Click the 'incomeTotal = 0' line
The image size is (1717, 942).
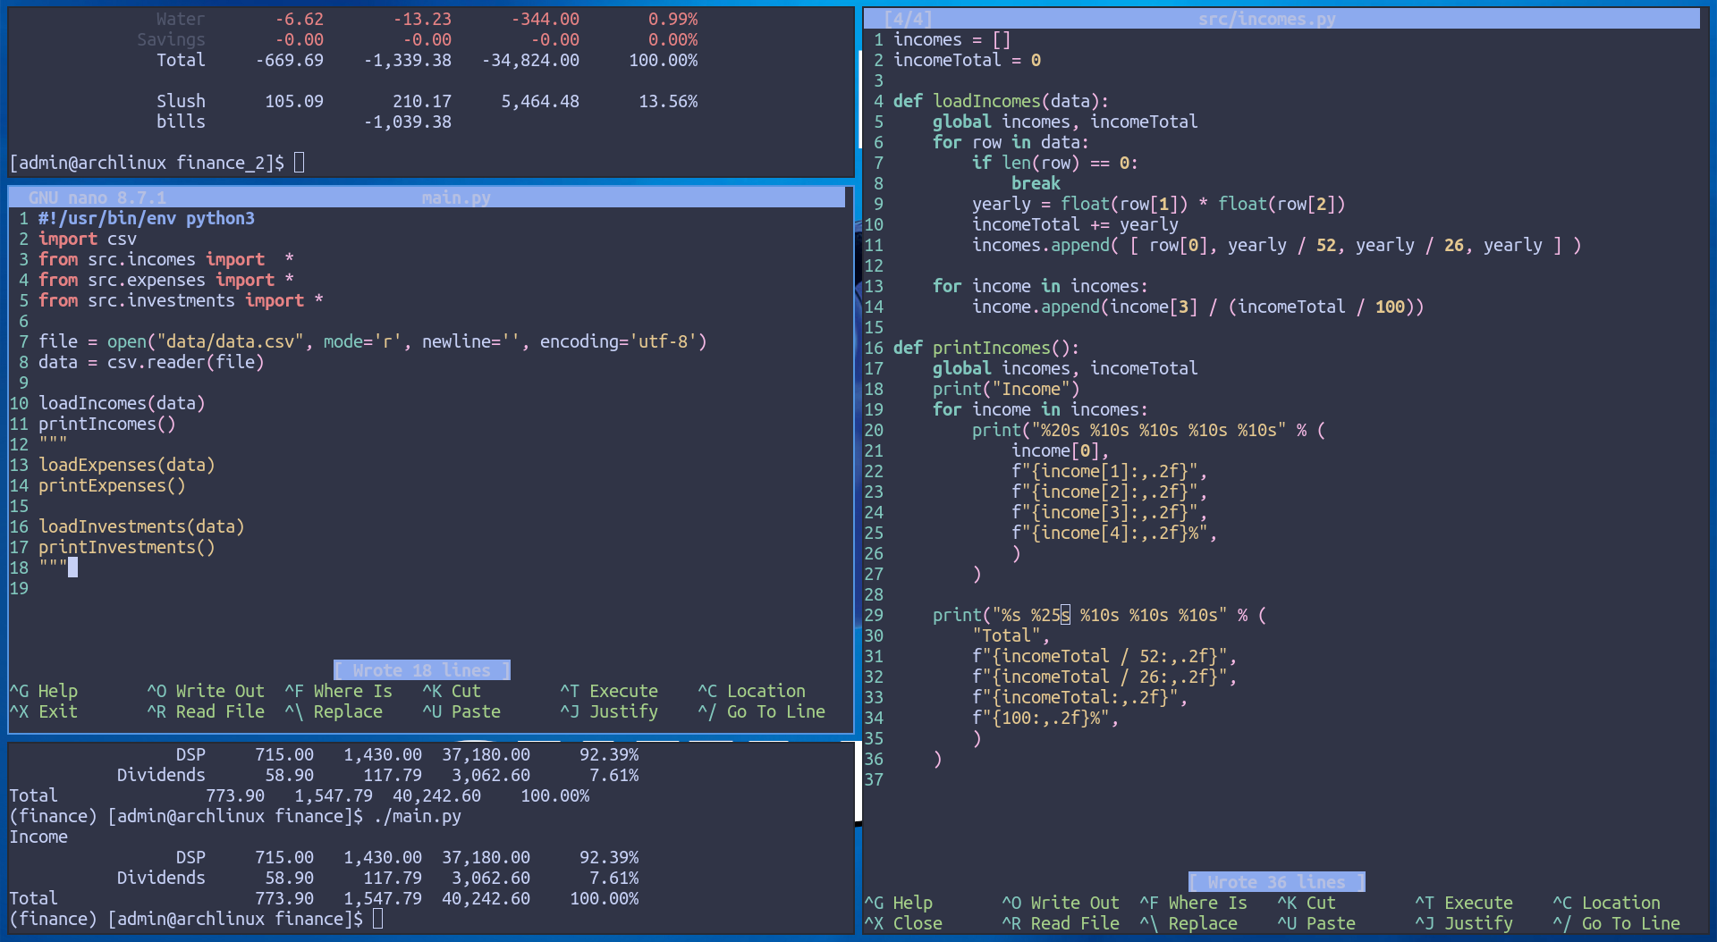tap(968, 60)
